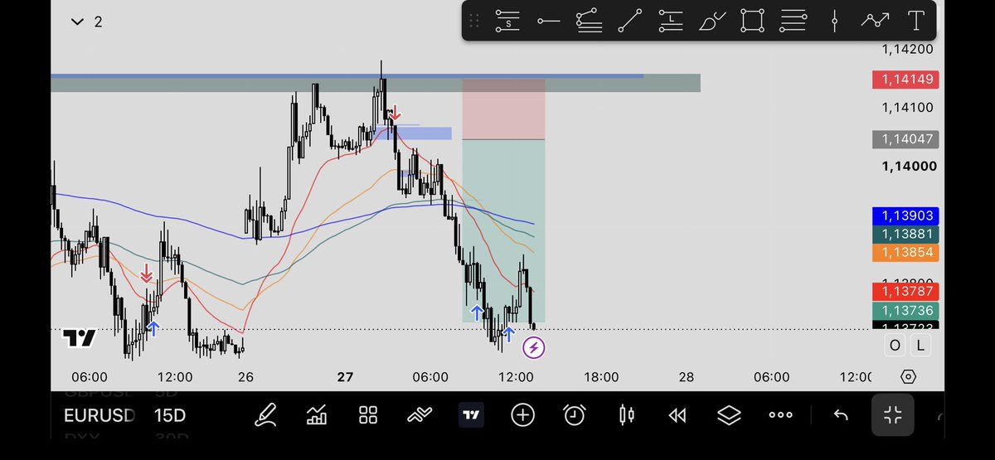
Task: Tap the plus circle add icon
Action: tap(522, 415)
